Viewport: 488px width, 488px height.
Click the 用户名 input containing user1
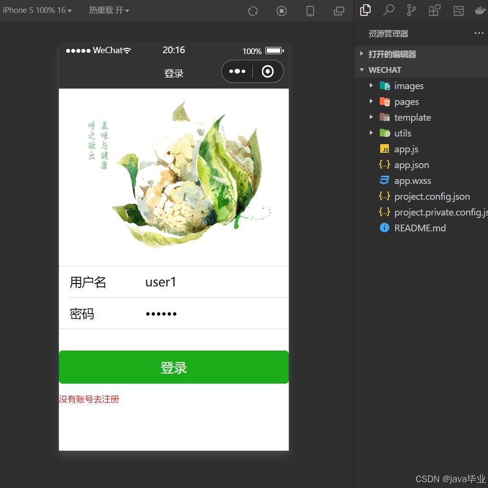pyautogui.click(x=216, y=282)
